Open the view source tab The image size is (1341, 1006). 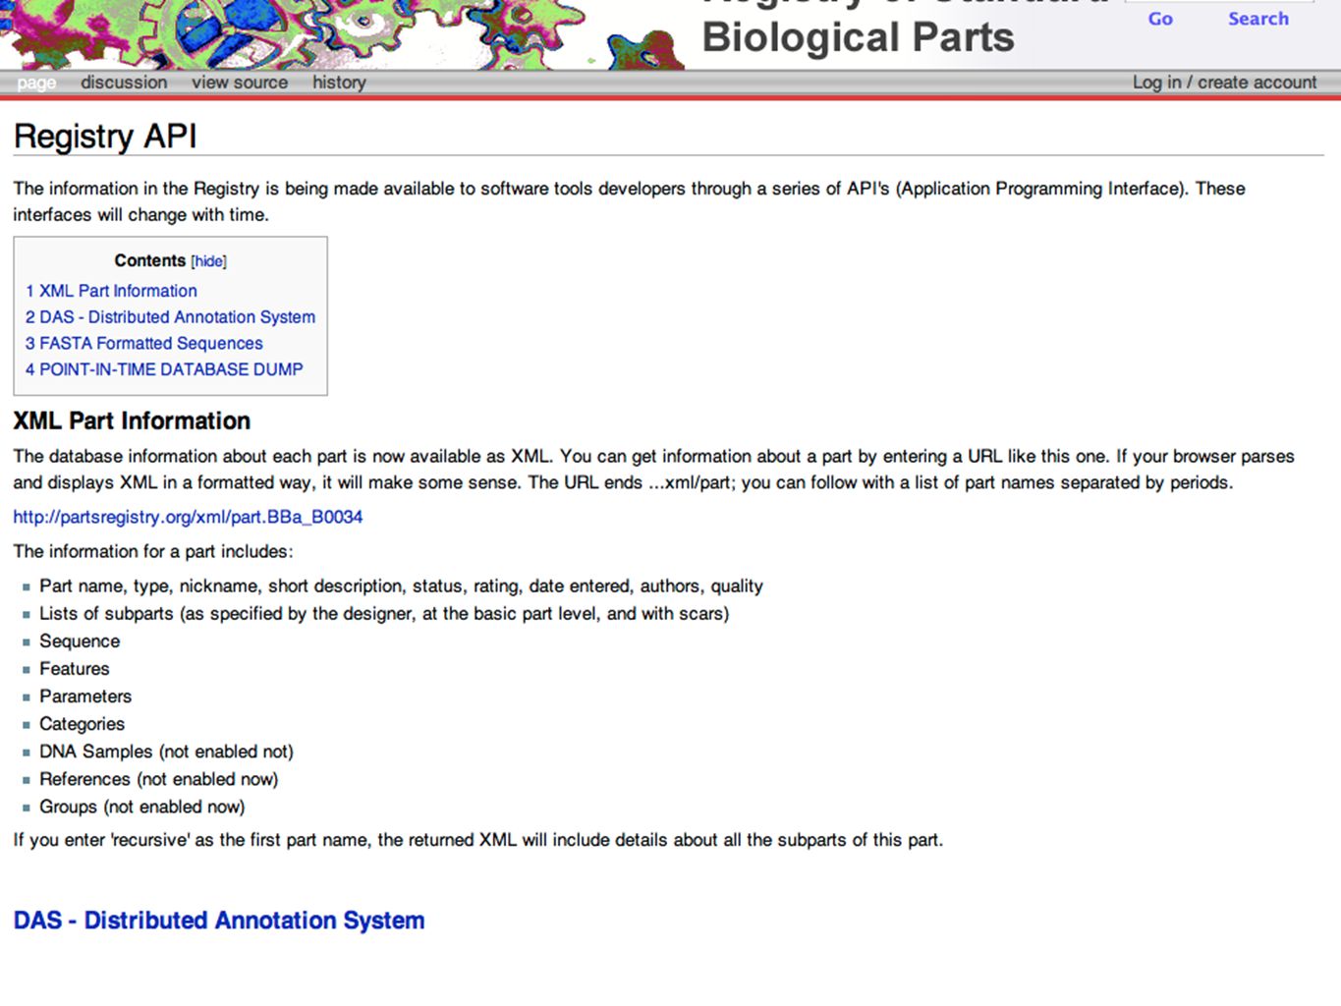click(x=240, y=83)
